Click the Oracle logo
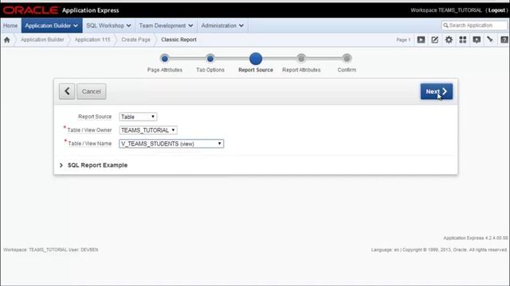This screenshot has width=510, height=286. [30, 10]
